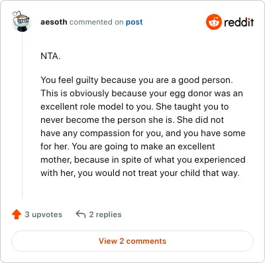Click the 'mother, because in spite of' line
Image resolution: width=265 pixels, height=263 pixels.
coord(143,159)
